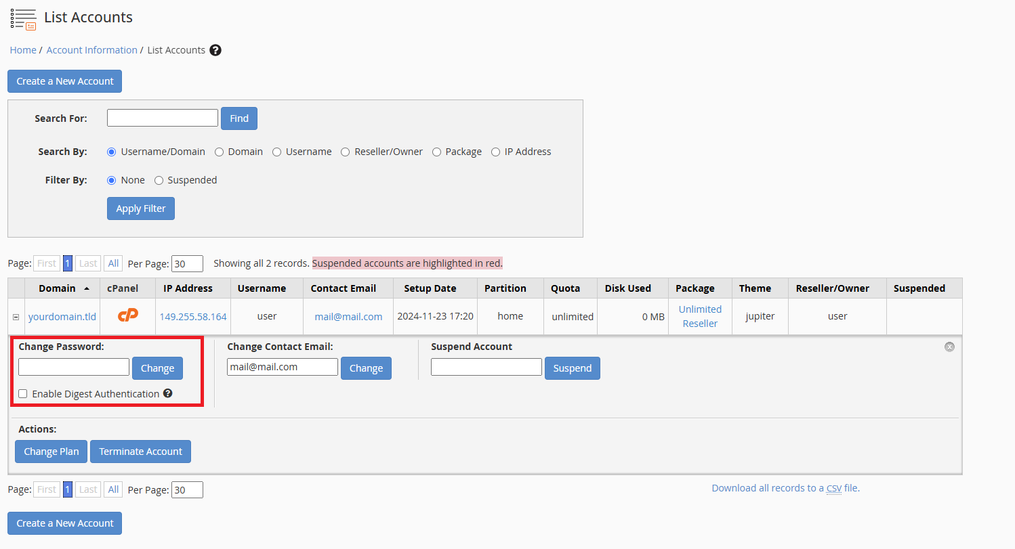1015x549 pixels.
Task: Close the expanded account panel with the X icon
Action: pyautogui.click(x=949, y=347)
